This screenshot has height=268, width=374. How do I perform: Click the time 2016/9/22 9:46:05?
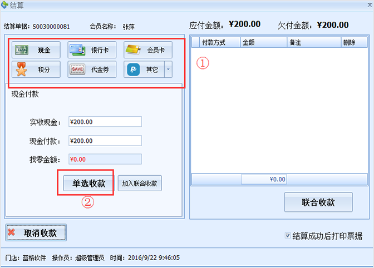(x=154, y=258)
